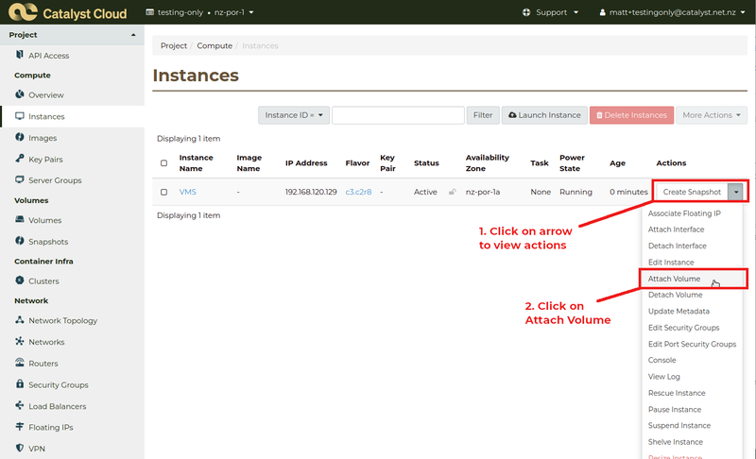Open Console from the actions menu
756x459 pixels.
[x=662, y=360]
